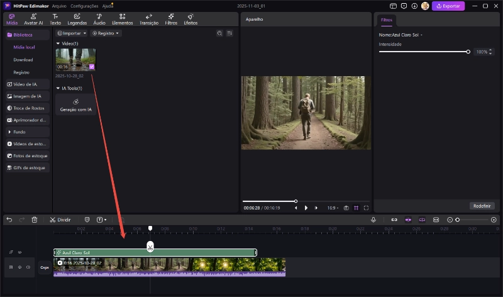Click the Exportar button
This screenshot has height=297, width=503.
[448, 6]
